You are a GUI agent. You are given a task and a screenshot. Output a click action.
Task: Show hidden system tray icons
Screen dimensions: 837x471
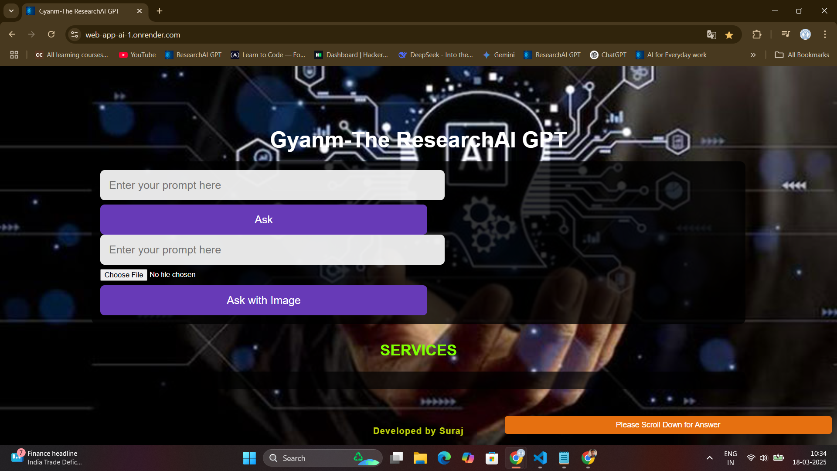coord(709,458)
